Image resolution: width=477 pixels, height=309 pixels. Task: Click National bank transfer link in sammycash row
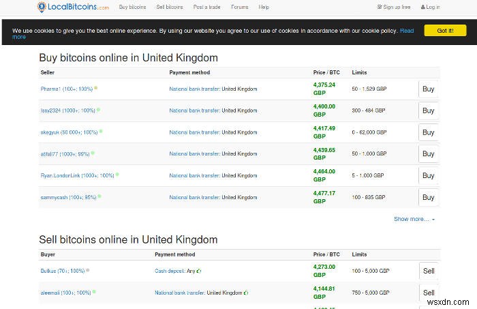click(x=194, y=197)
